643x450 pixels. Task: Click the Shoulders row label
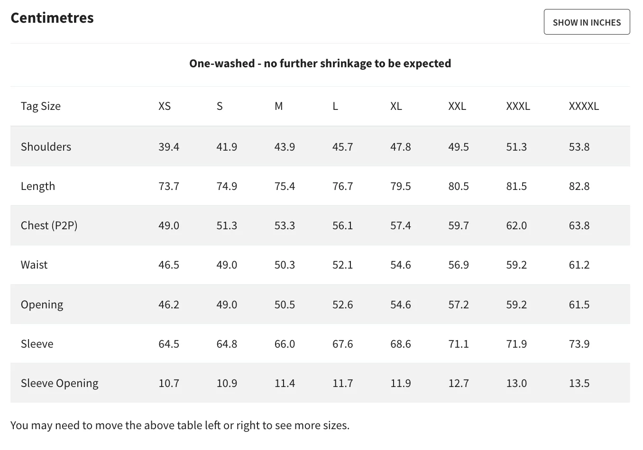point(46,147)
